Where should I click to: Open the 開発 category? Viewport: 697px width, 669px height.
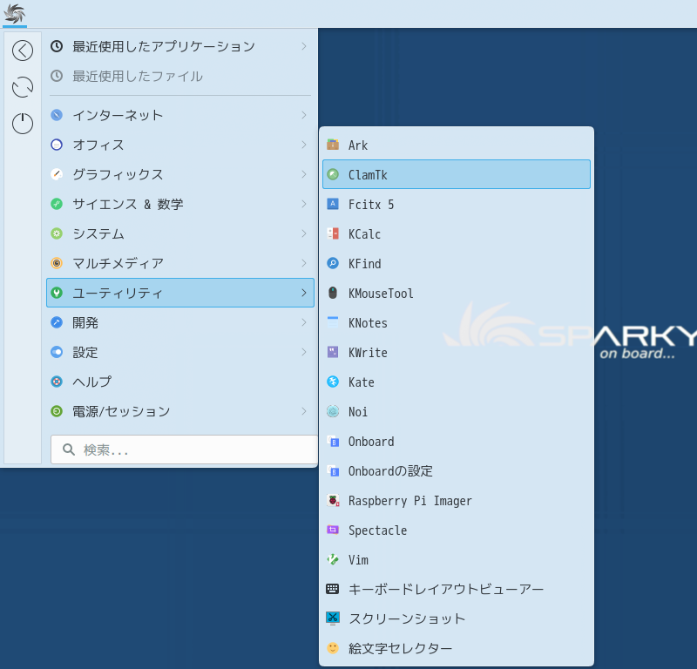tap(180, 322)
